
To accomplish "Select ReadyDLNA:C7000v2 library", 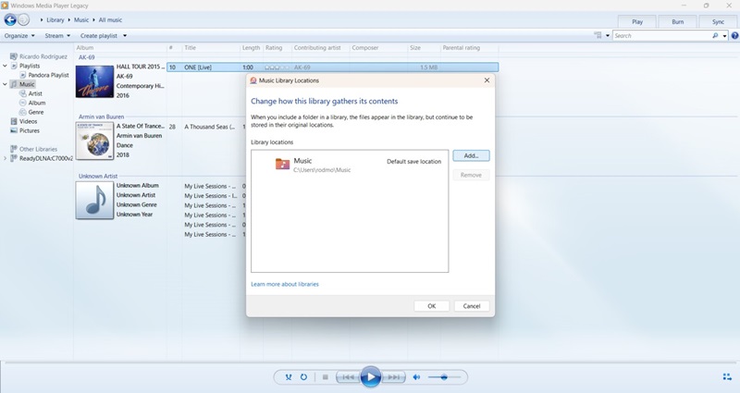I will [x=45, y=158].
